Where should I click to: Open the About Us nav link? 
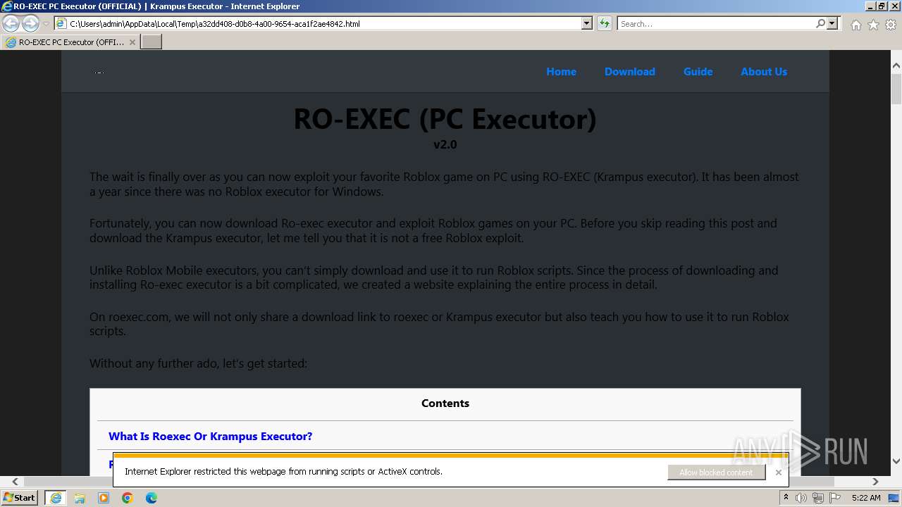(x=764, y=72)
